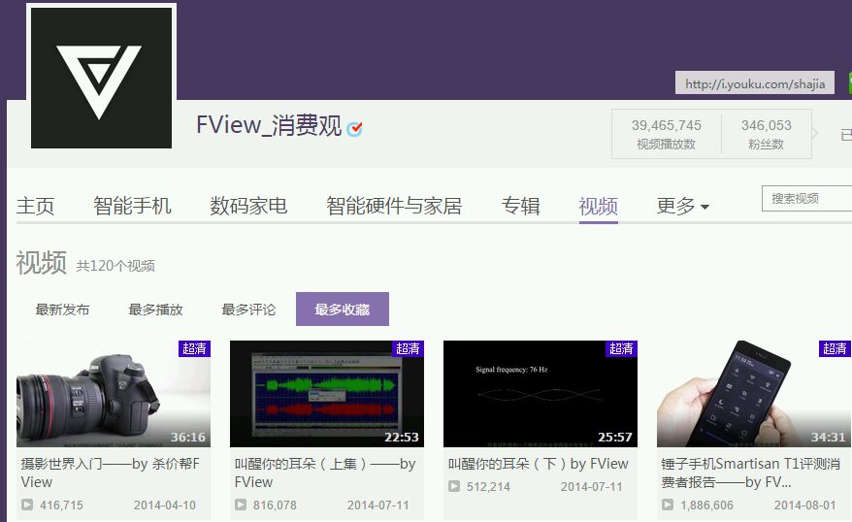This screenshot has width=852, height=522.
Task: Click the view count 416,715
Action: pos(61,506)
